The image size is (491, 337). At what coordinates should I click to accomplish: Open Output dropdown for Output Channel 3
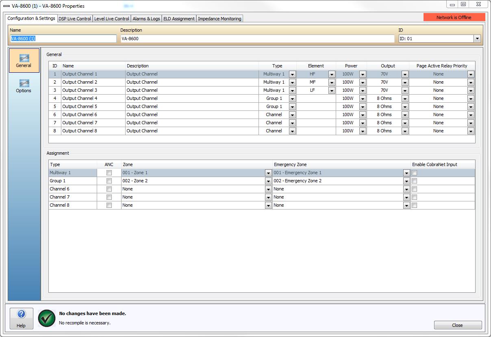tap(405, 91)
